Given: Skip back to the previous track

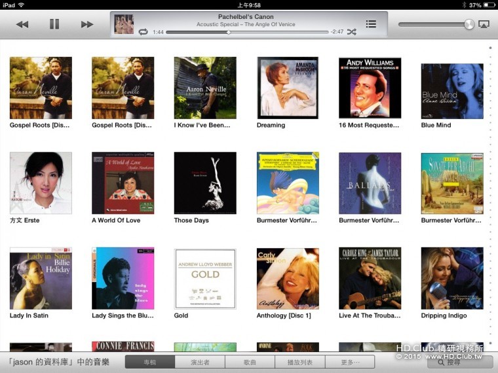Looking at the screenshot, I should point(22,24).
